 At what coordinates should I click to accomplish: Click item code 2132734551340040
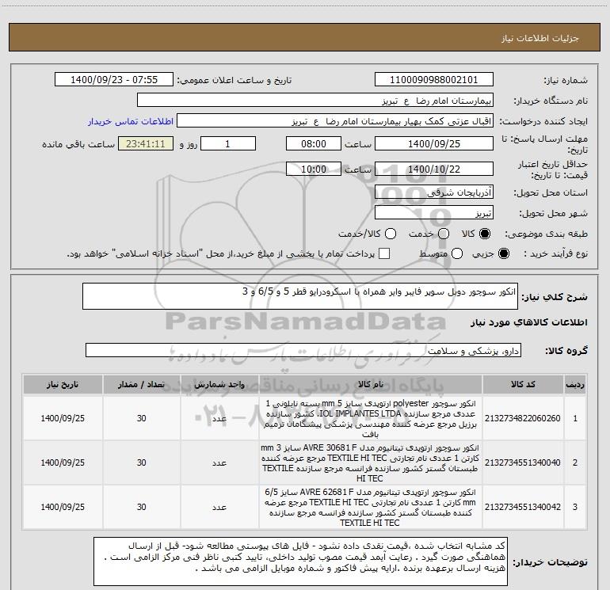pyautogui.click(x=523, y=462)
